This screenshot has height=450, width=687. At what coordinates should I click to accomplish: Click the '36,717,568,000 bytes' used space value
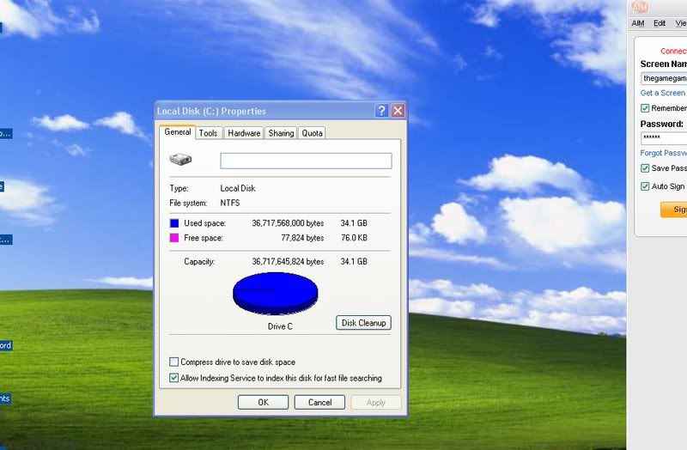coord(288,223)
